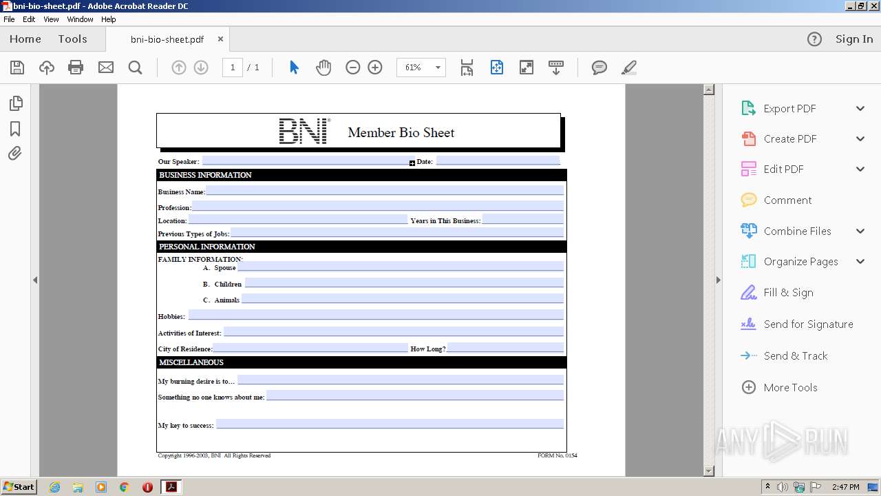Choose the Selection arrow tool
This screenshot has width=881, height=496.
point(294,68)
